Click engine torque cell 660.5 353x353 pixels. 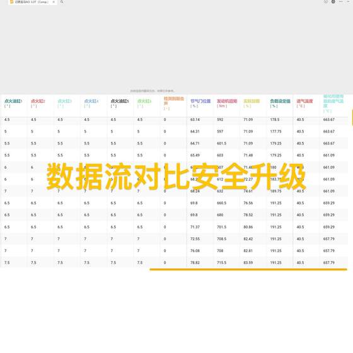click(x=221, y=203)
